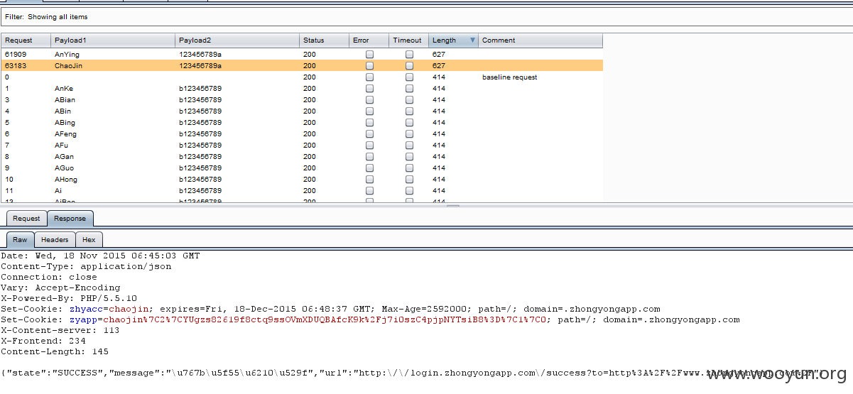Click length value 414 in baseline row
853x394 pixels.
[x=438, y=77]
